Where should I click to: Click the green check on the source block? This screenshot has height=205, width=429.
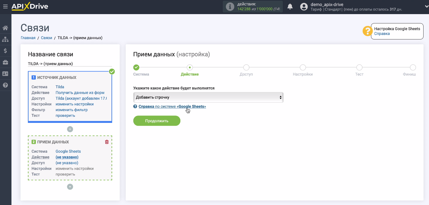112,71
